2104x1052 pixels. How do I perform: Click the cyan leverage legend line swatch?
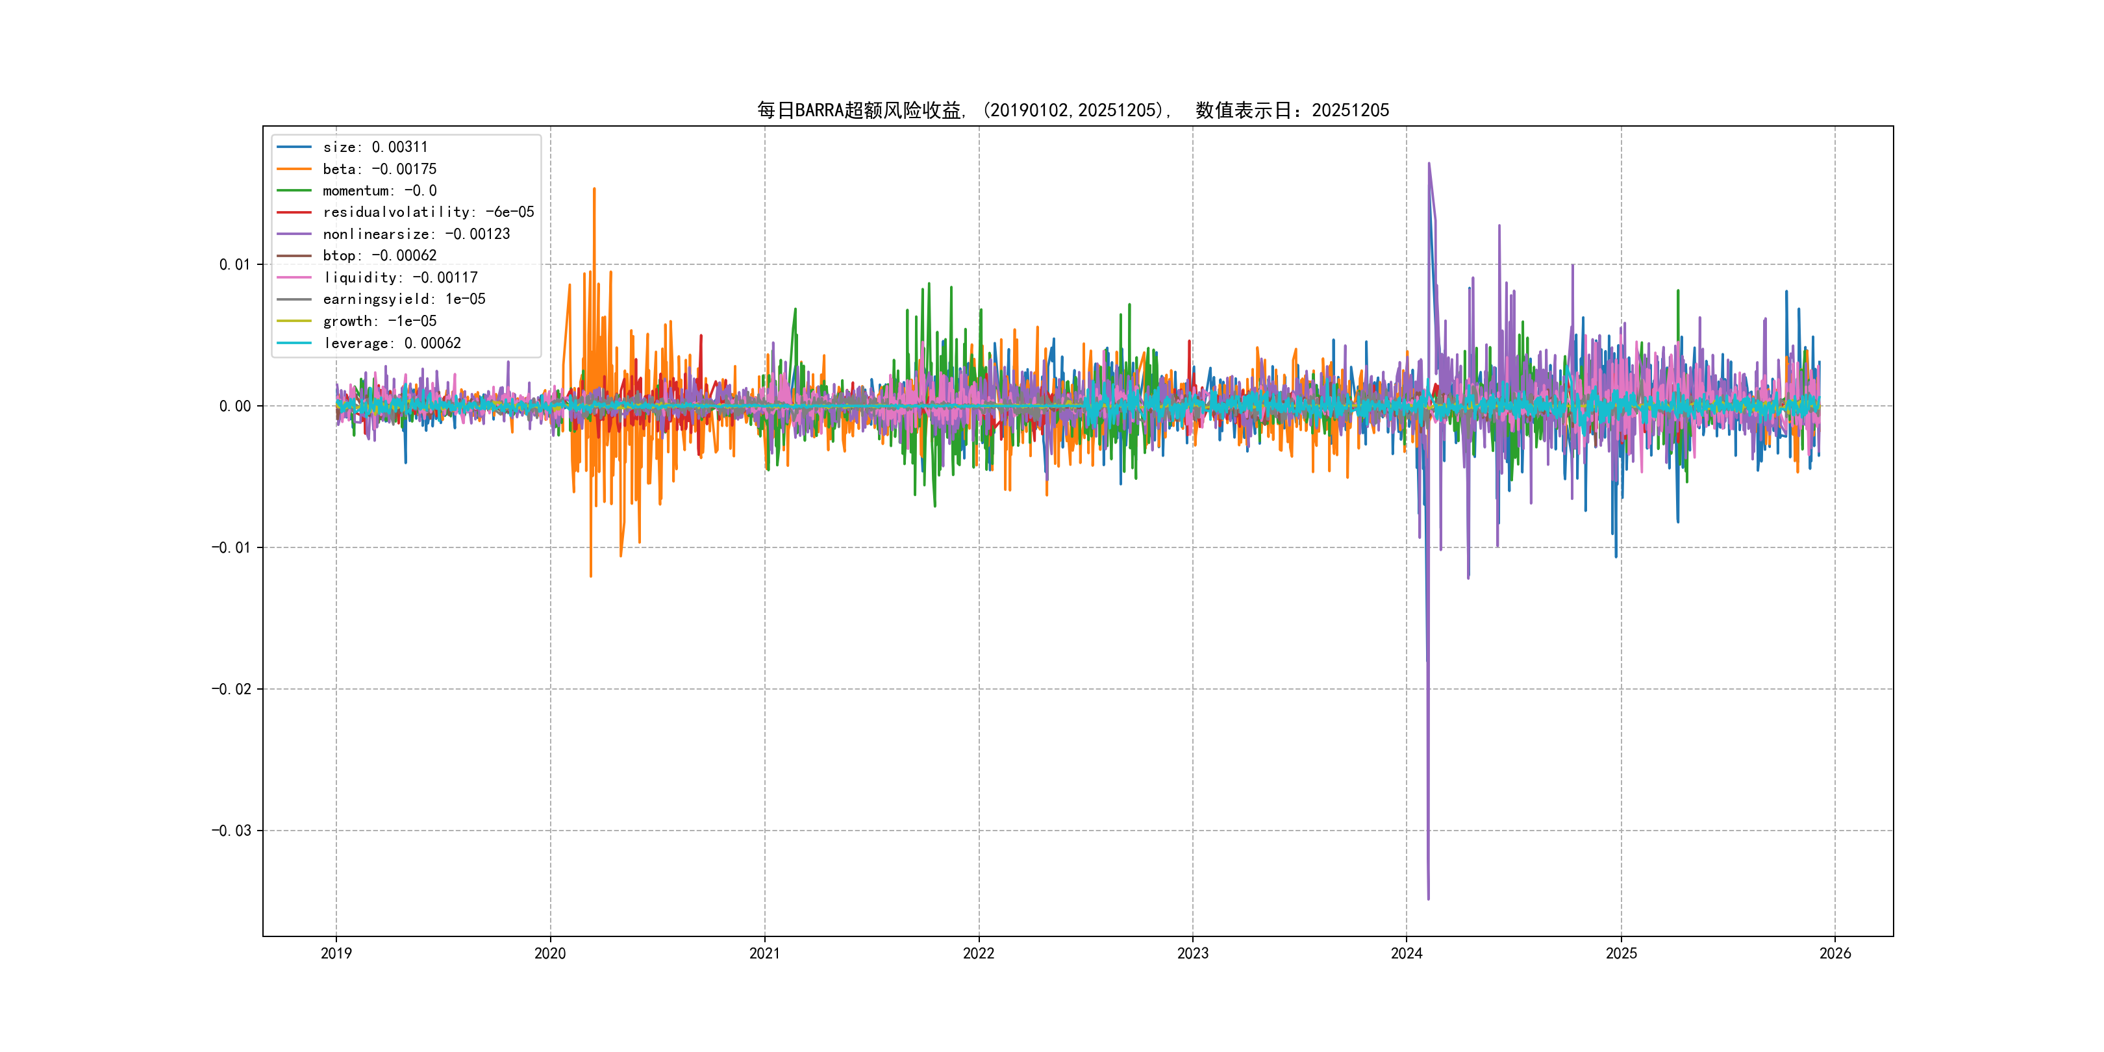[x=294, y=343]
